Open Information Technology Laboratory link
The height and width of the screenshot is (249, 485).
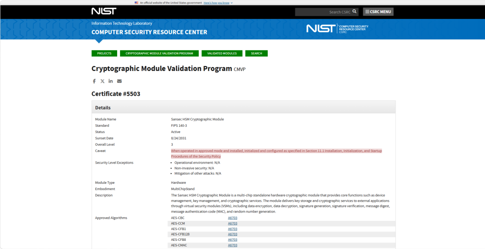122,23
